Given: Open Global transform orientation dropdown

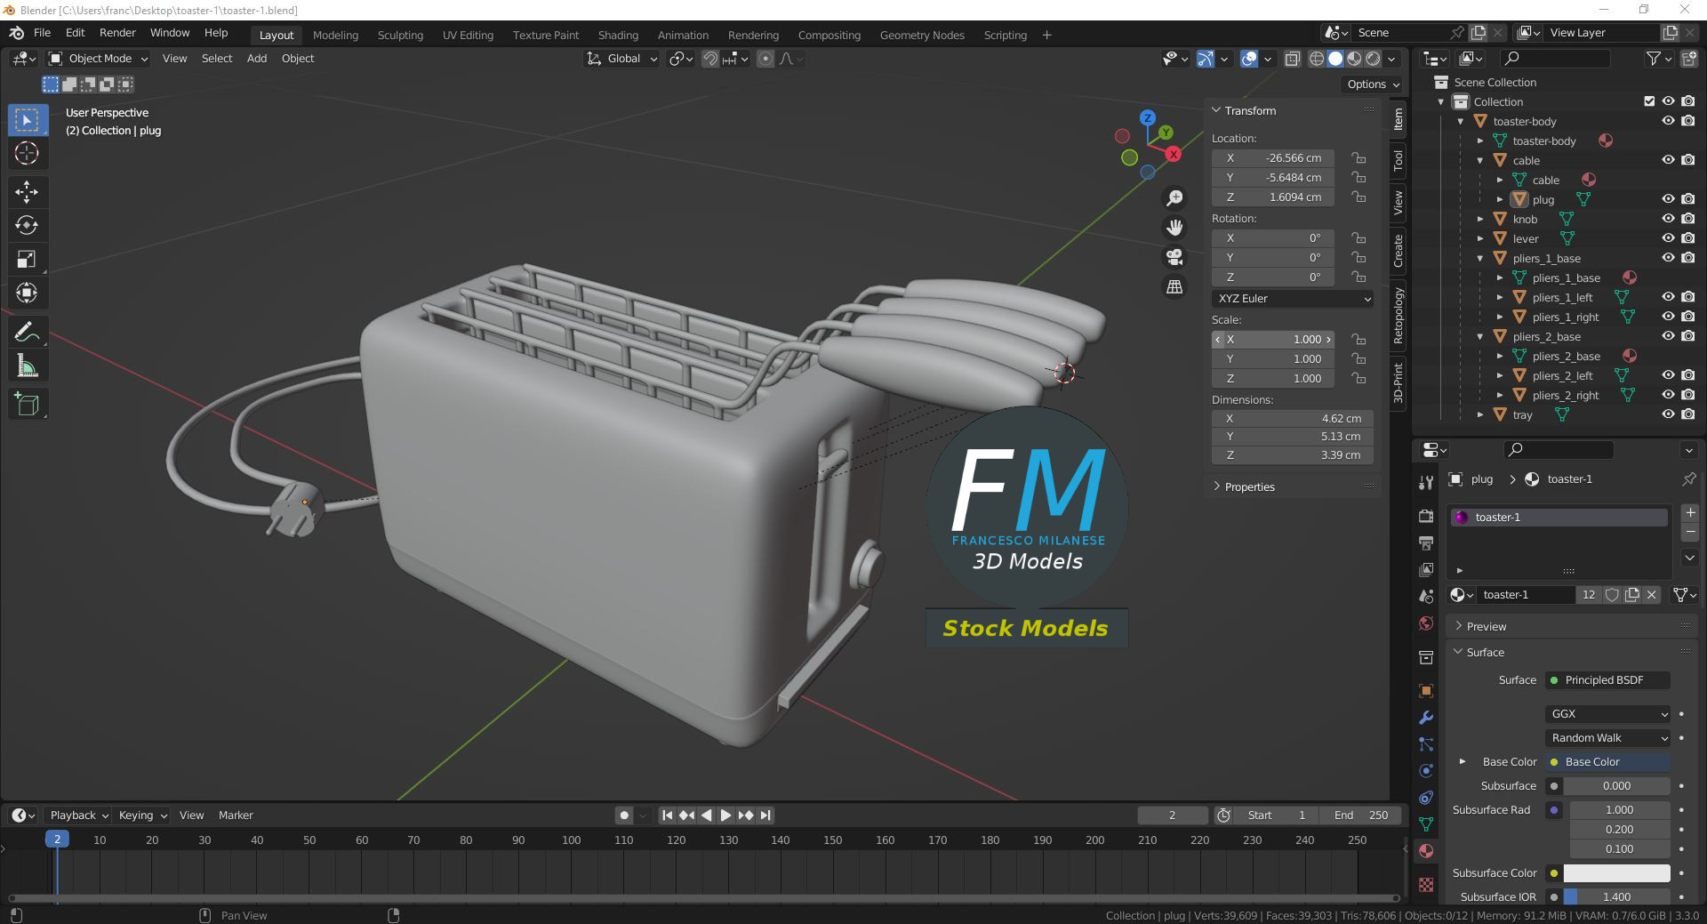Looking at the screenshot, I should pyautogui.click(x=621, y=59).
